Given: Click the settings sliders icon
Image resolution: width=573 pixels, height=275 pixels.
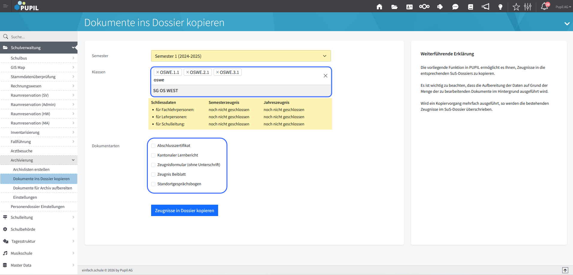Looking at the screenshot, I should point(528,7).
